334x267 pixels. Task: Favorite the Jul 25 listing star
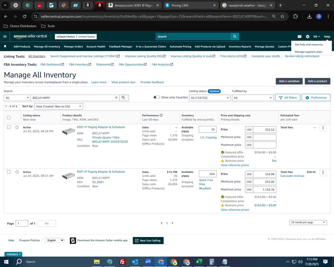click(17, 127)
